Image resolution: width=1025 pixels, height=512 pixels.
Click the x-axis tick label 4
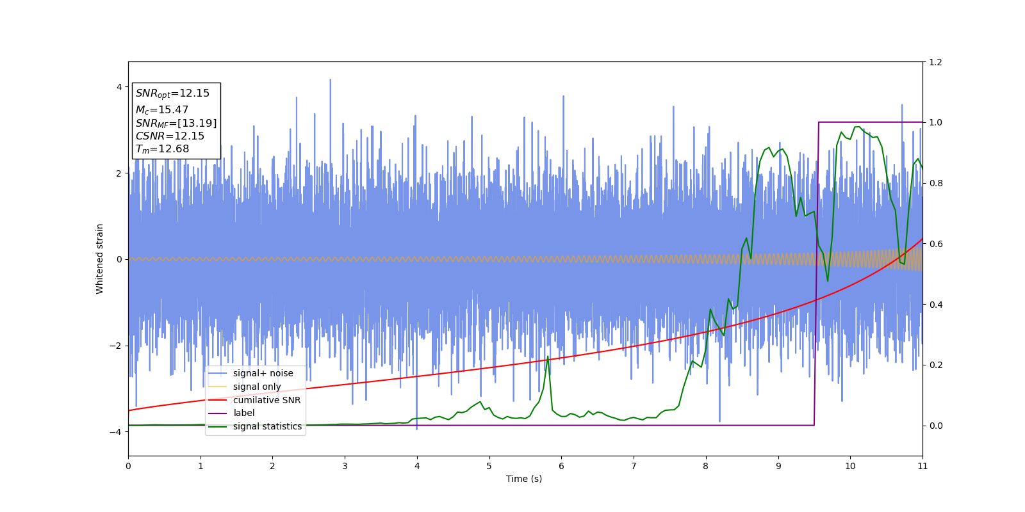(417, 466)
